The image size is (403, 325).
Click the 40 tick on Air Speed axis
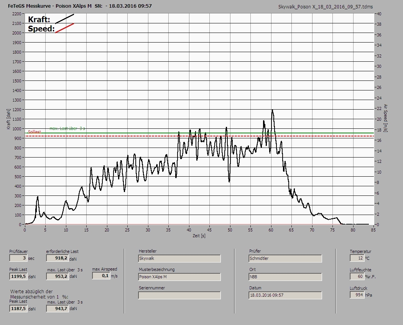click(379, 14)
